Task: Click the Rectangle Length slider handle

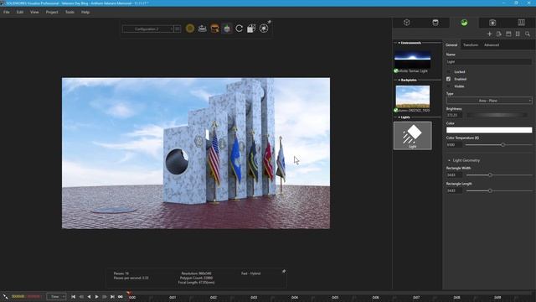Action: 490,190
